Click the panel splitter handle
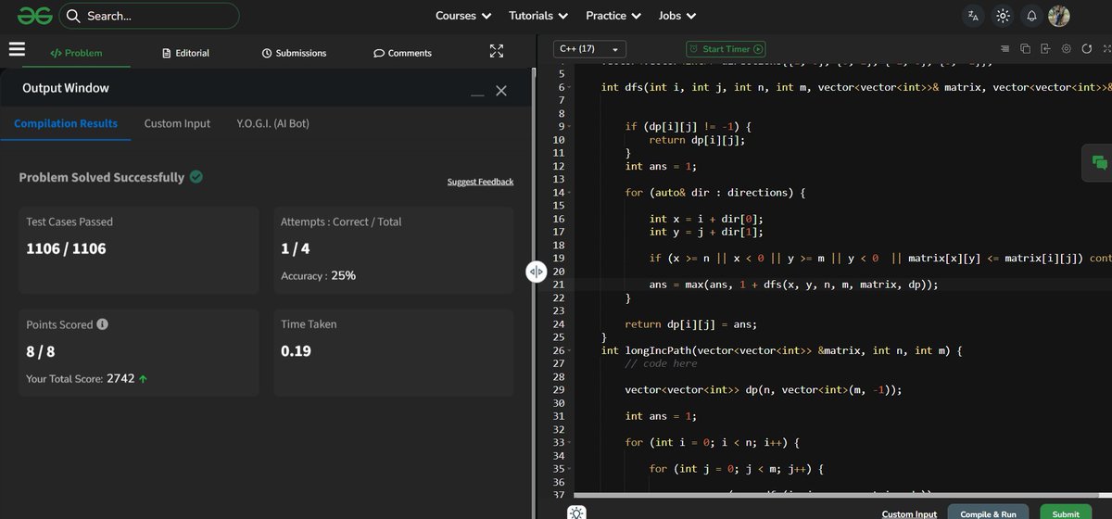This screenshot has height=519, width=1112. click(x=537, y=272)
